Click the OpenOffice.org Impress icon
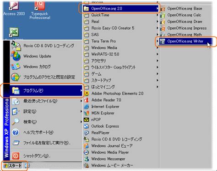Viewport: 217px width, 171px height. click(x=163, y=28)
